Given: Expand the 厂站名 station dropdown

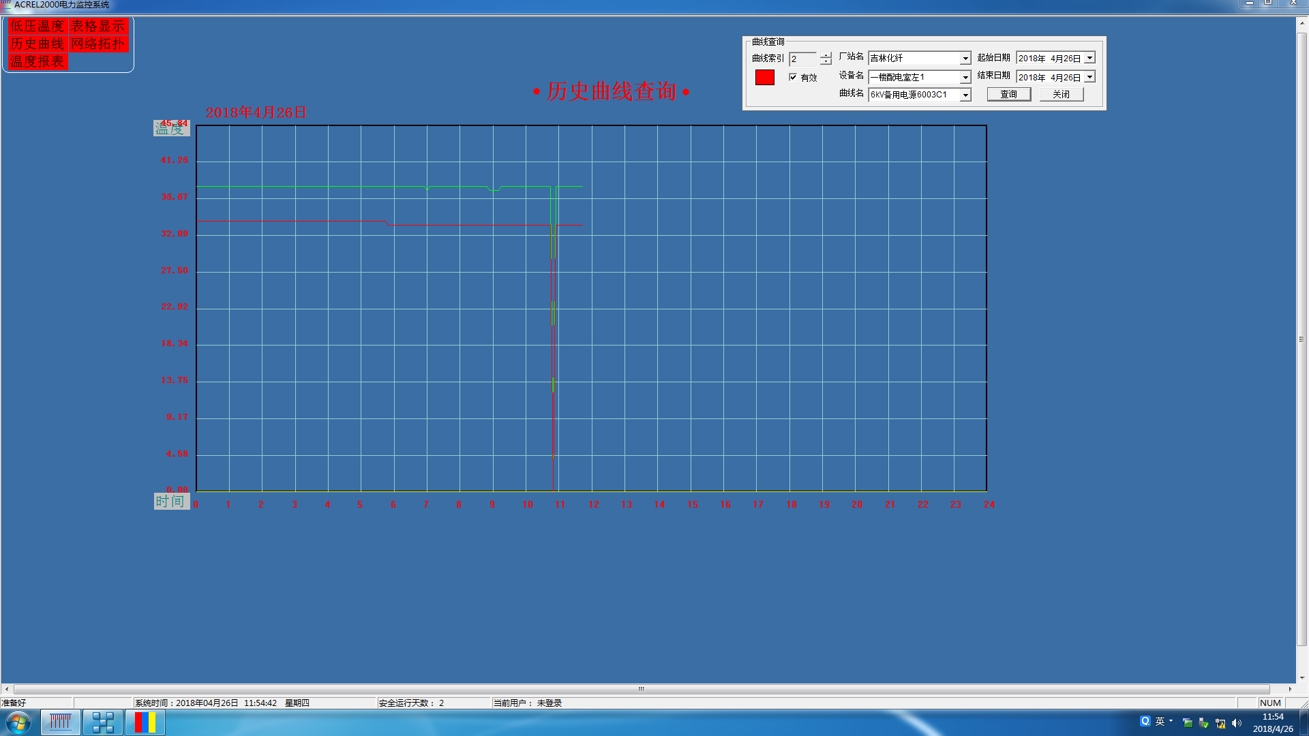Looking at the screenshot, I should click(965, 59).
